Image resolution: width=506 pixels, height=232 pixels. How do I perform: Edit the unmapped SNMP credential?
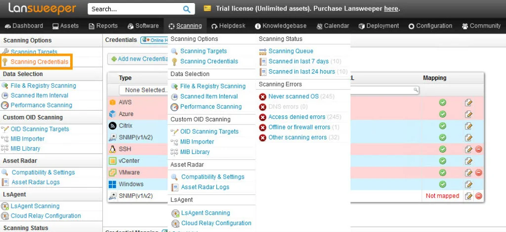(x=468, y=196)
